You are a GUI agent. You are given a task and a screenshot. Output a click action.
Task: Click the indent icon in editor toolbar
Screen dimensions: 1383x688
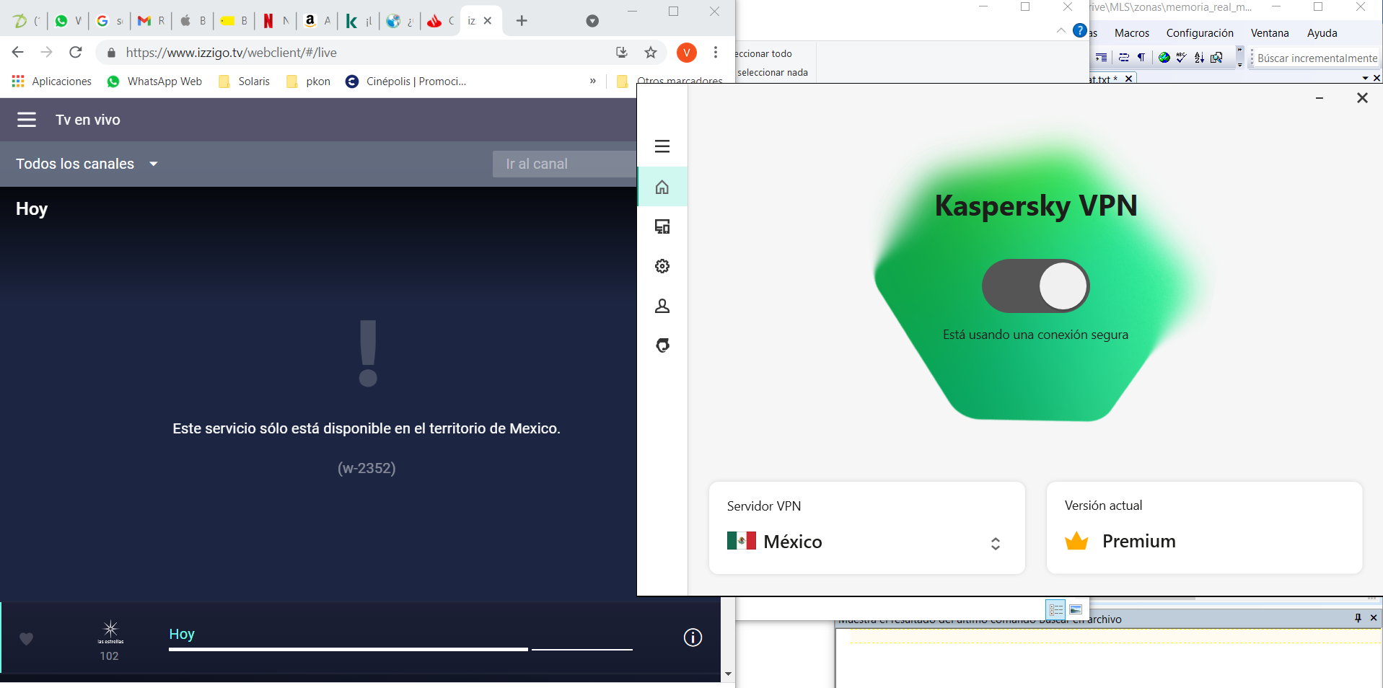[1101, 58]
